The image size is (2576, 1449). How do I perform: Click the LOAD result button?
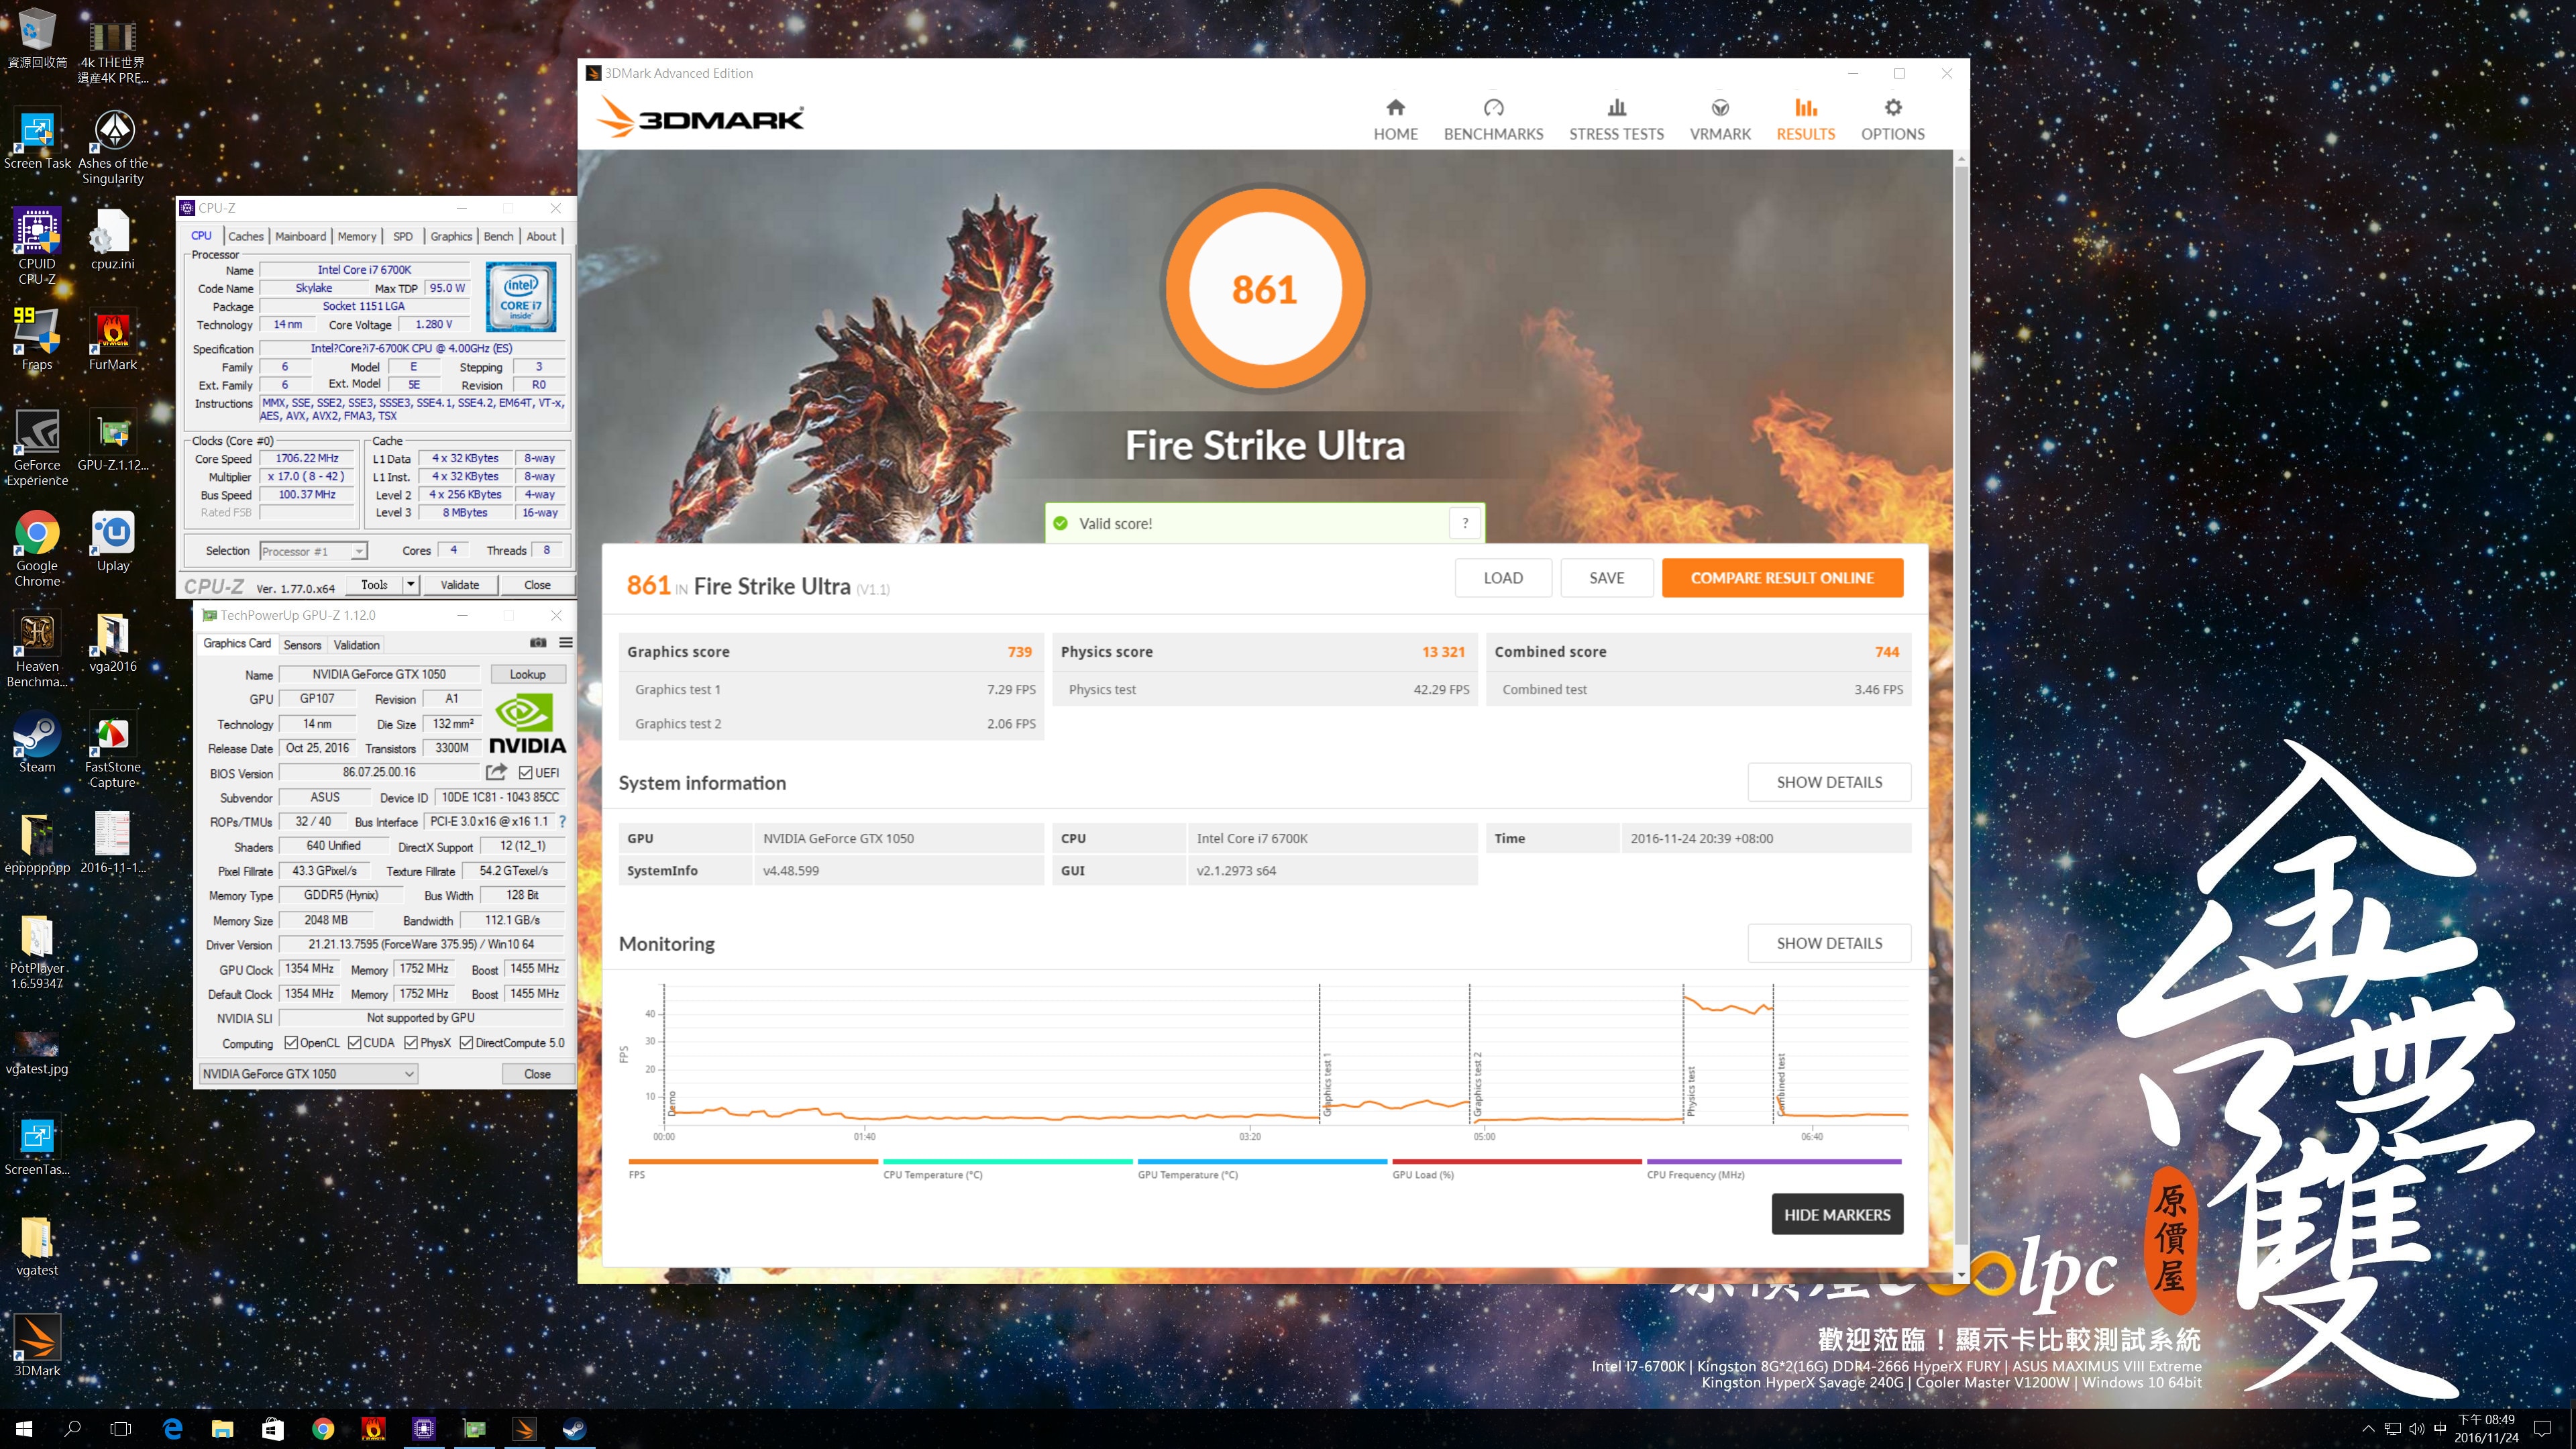click(1503, 578)
